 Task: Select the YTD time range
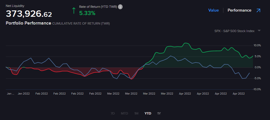click(148, 113)
